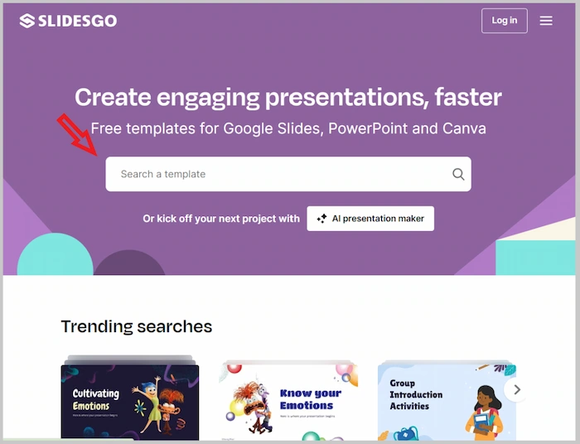Viewport: 580px width, 444px height.
Task: Click the magnifier search icon
Action: pos(458,174)
